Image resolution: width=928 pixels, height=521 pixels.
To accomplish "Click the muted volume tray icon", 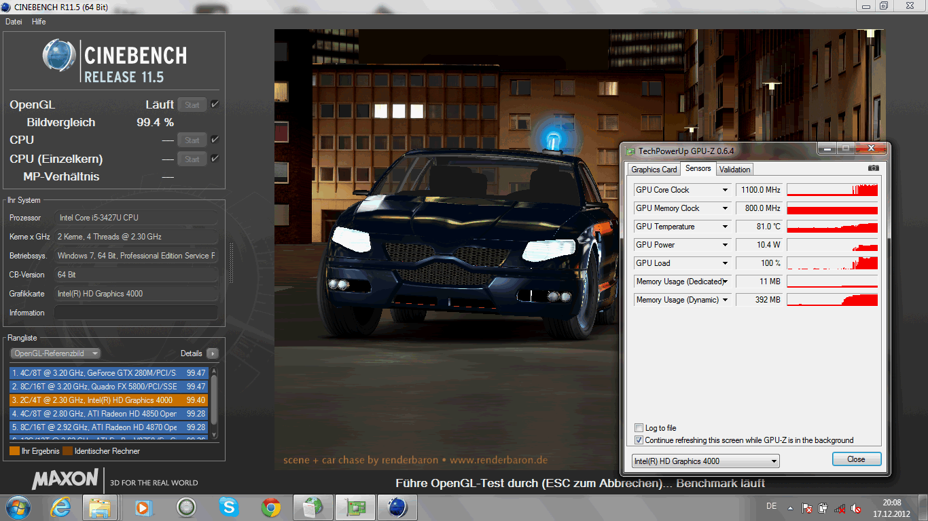I will 857,507.
